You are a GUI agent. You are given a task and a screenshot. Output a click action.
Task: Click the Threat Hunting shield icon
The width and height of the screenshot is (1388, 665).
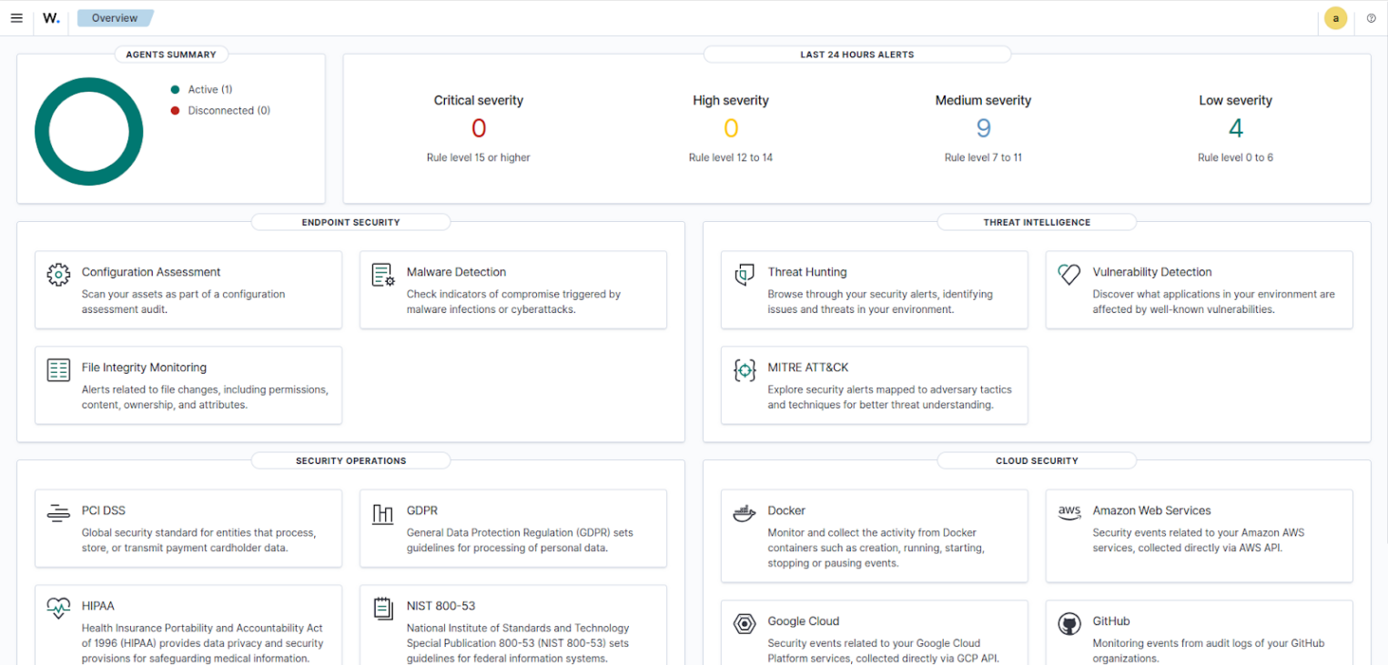click(745, 274)
